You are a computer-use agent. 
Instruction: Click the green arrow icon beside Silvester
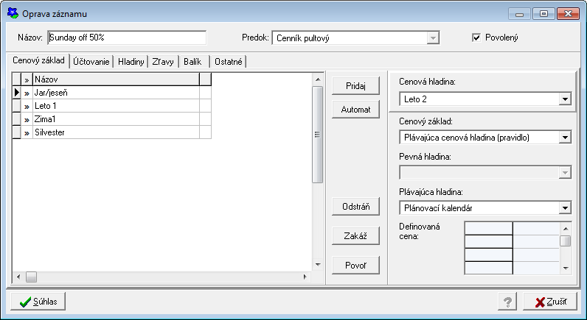pos(27,132)
